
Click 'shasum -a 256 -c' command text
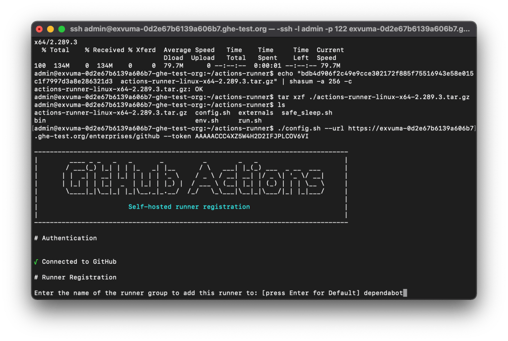point(321,81)
